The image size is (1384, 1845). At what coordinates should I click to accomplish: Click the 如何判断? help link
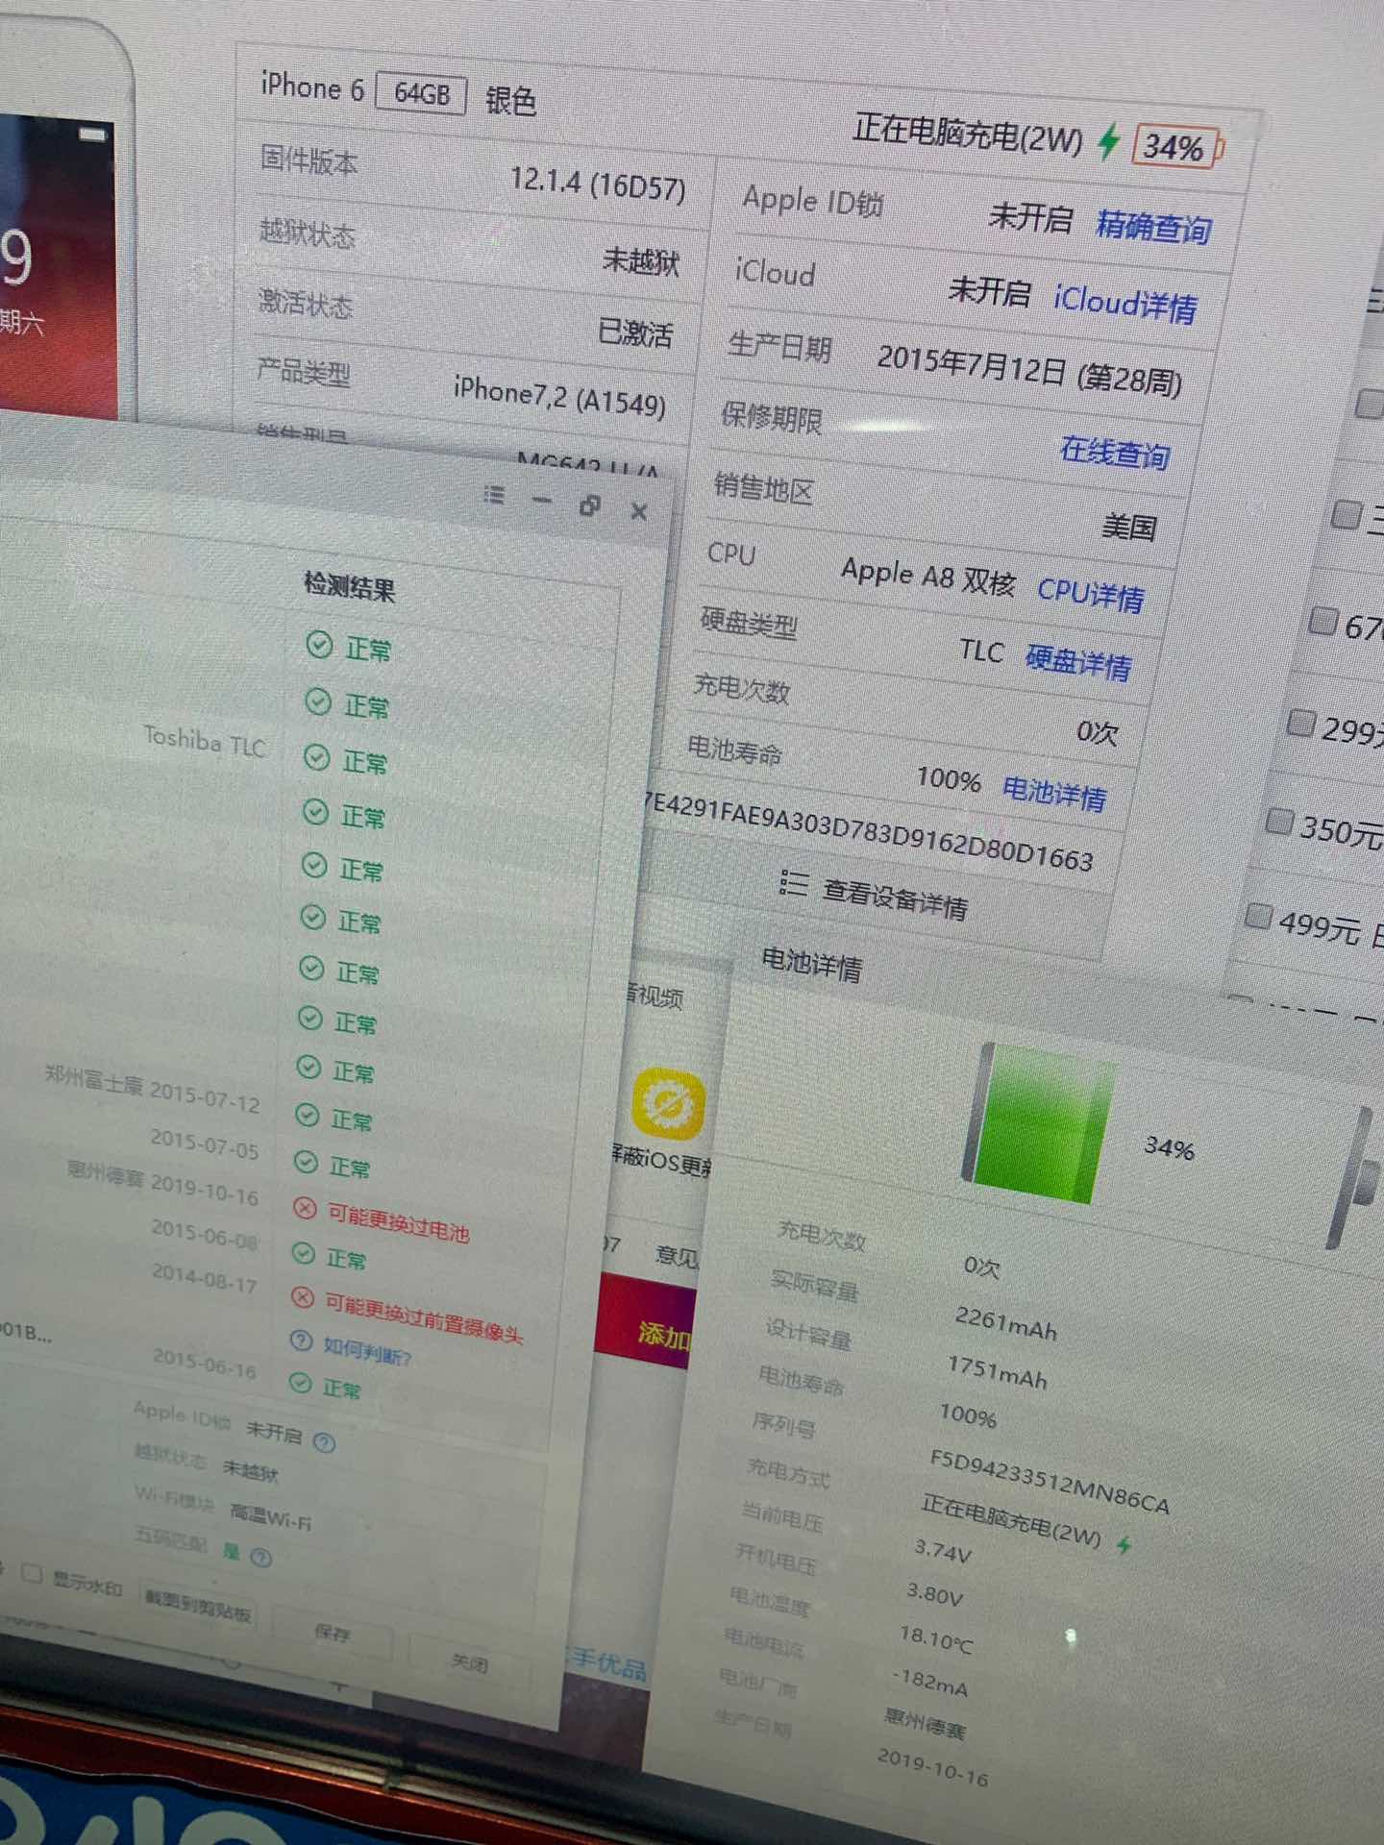pyautogui.click(x=367, y=1351)
